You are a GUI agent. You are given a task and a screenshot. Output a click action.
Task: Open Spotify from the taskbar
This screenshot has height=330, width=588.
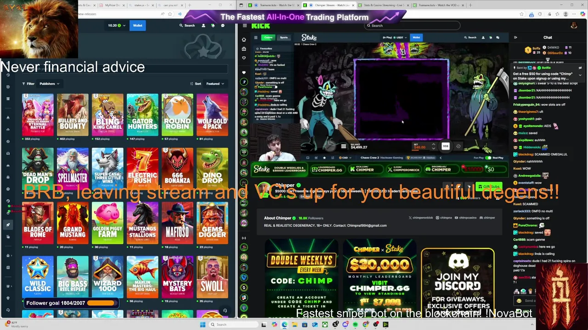pyautogui.click(x=355, y=324)
